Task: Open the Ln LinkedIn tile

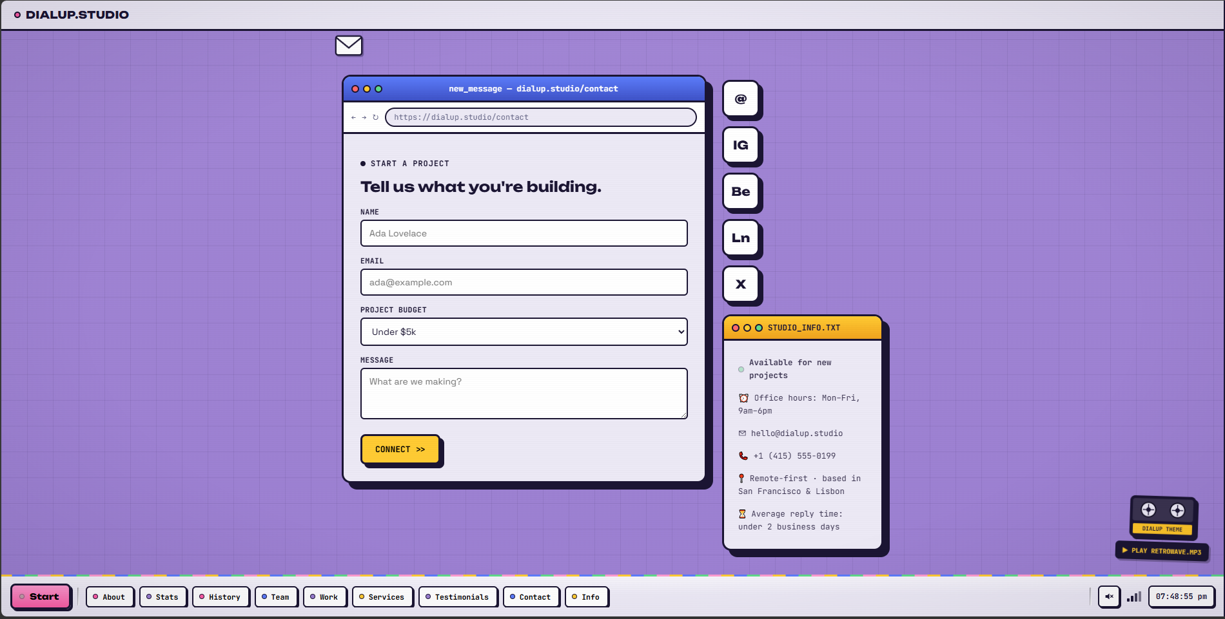Action: click(741, 238)
